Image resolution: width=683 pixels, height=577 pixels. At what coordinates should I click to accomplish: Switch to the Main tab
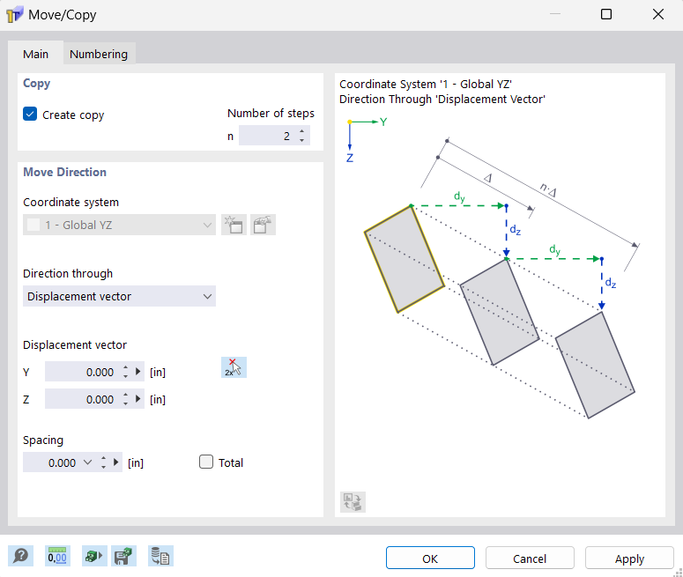tap(36, 54)
